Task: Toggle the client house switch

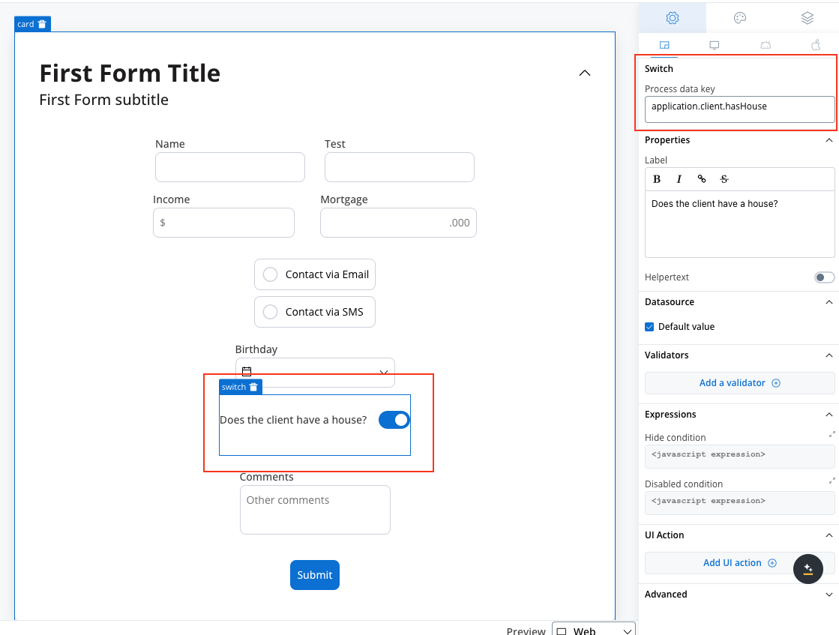Action: point(394,420)
